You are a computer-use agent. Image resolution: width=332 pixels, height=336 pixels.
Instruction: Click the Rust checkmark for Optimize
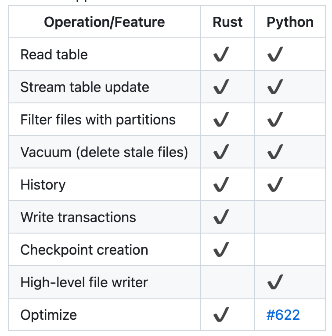coord(221,315)
